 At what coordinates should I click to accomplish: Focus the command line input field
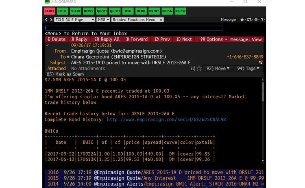[x=134, y=28]
